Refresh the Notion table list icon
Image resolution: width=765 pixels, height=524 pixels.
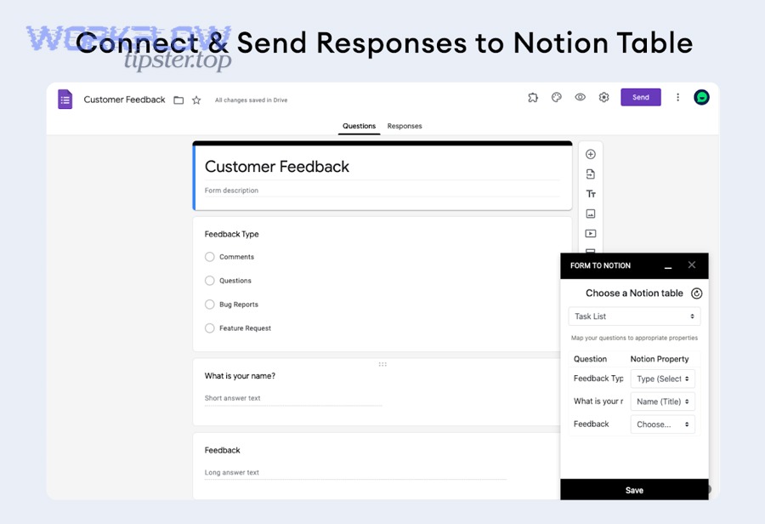point(697,293)
